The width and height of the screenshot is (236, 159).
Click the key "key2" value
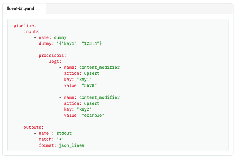click(x=84, y=109)
